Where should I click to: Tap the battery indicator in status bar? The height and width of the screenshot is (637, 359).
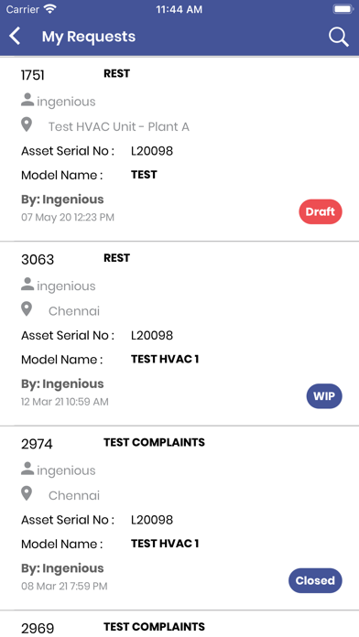point(343,9)
